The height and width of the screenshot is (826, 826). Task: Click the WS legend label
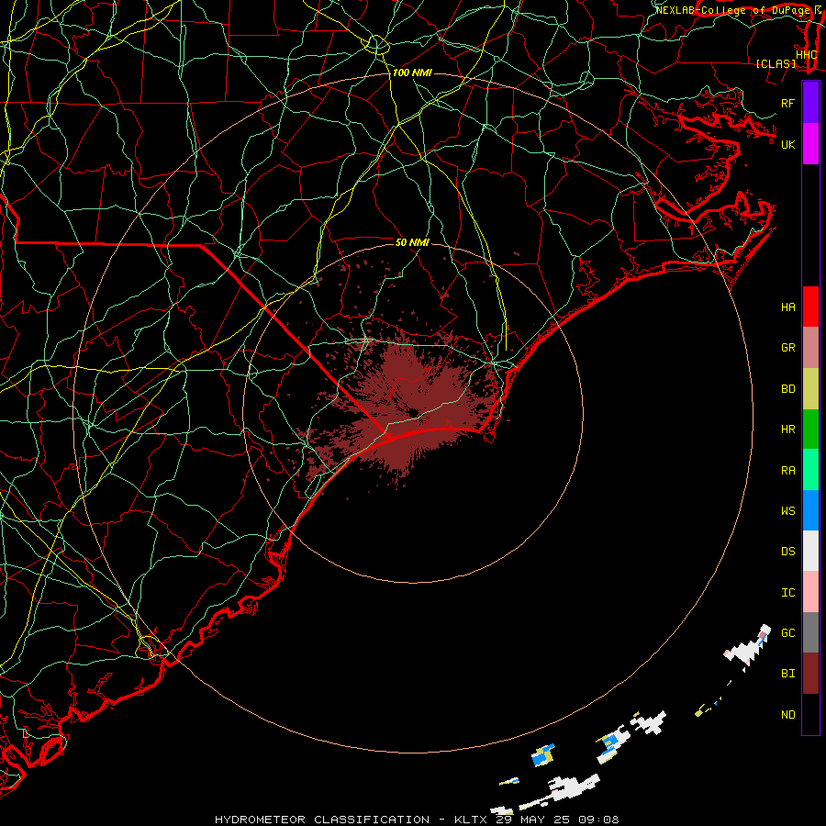pyautogui.click(x=787, y=511)
